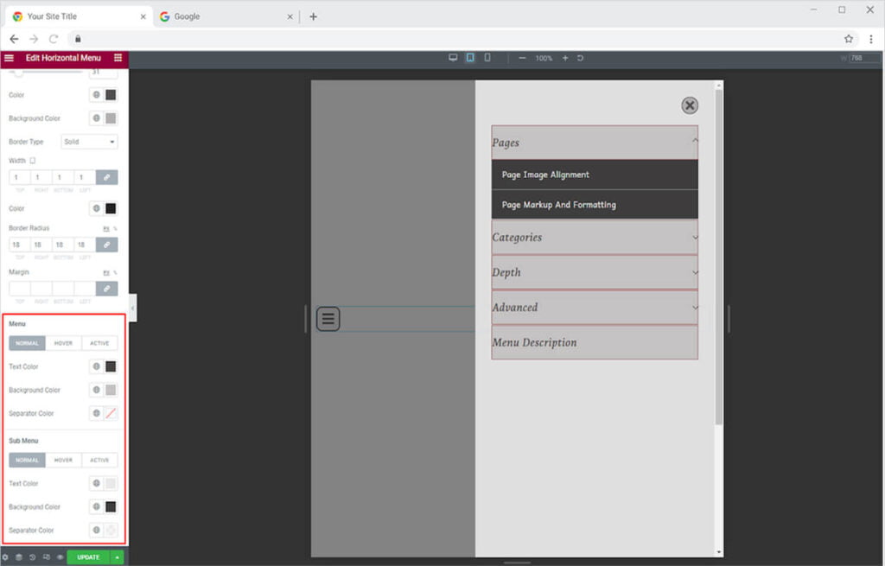Open the history panel icon

32,557
